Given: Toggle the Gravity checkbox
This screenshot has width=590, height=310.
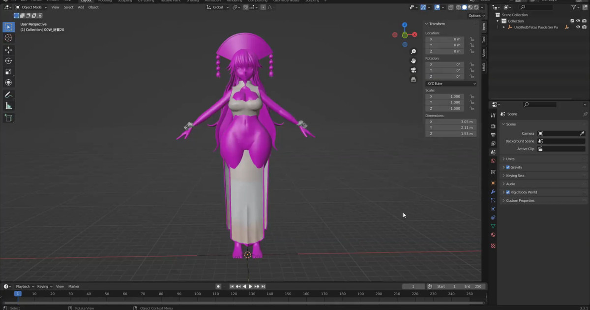Looking at the screenshot, I should (x=508, y=167).
